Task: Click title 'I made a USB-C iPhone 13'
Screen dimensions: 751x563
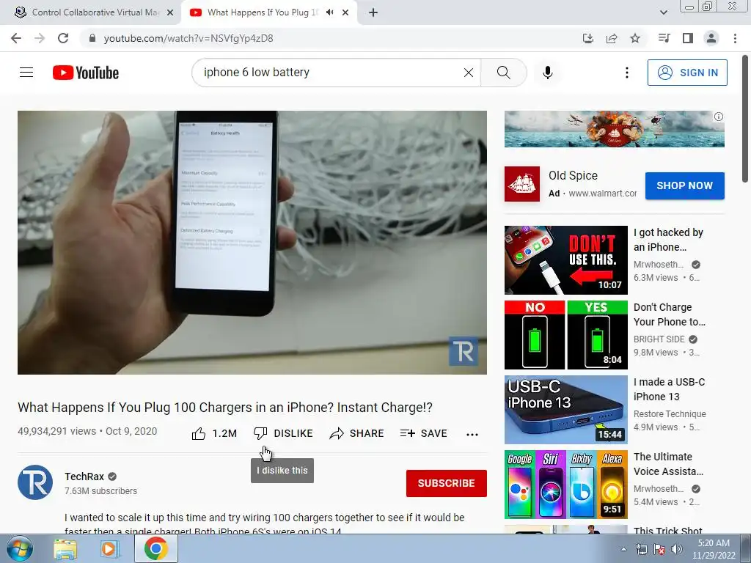Action: click(x=669, y=389)
